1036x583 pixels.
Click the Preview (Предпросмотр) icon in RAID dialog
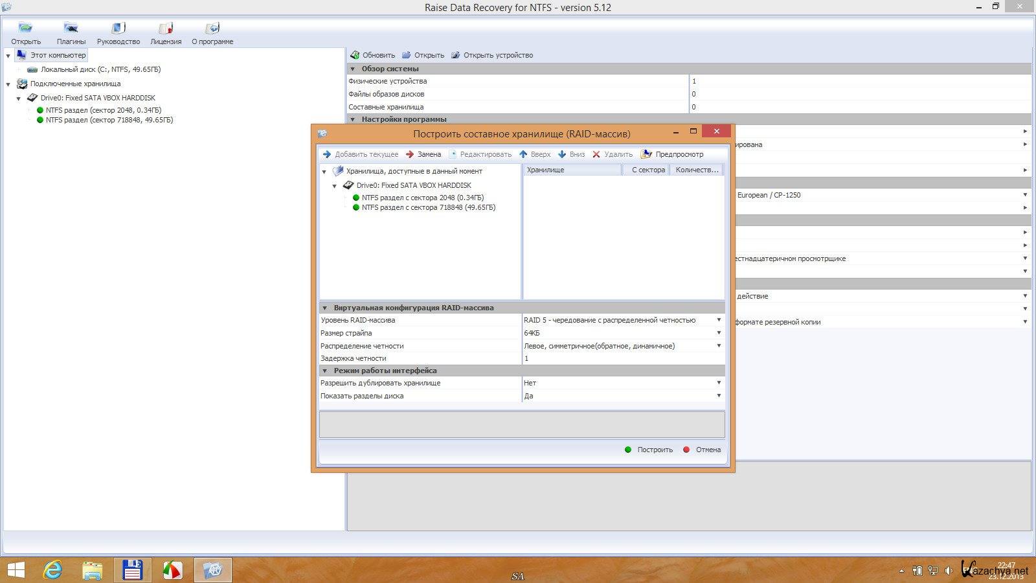point(646,154)
